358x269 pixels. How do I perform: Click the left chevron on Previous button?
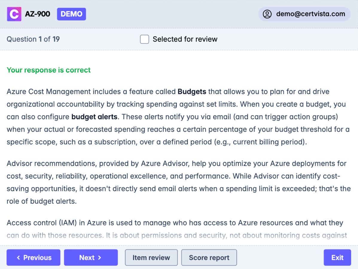point(19,258)
